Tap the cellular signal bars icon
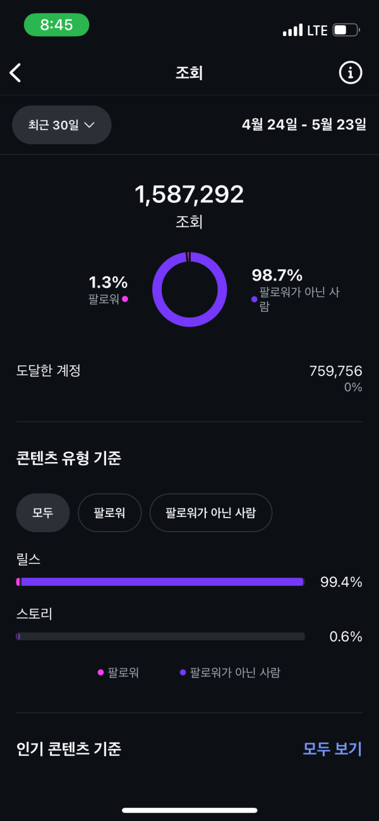Image resolution: width=379 pixels, height=821 pixels. [292, 30]
